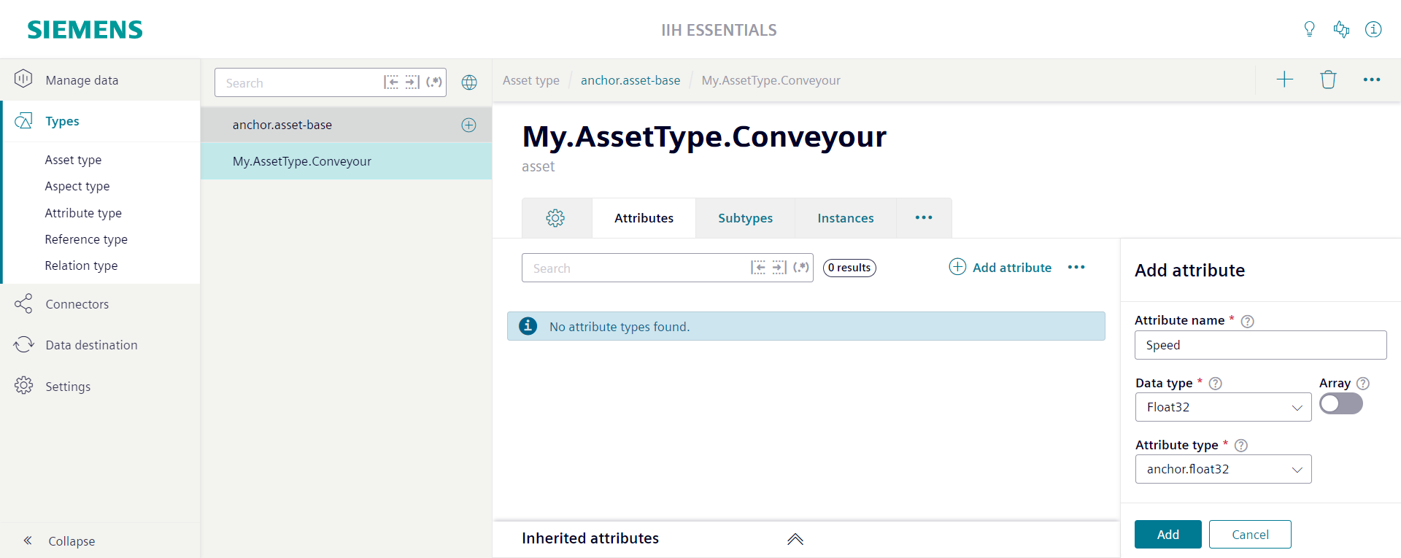Click anchor.asset-base breadcrumb link
1401x558 pixels.
(630, 80)
